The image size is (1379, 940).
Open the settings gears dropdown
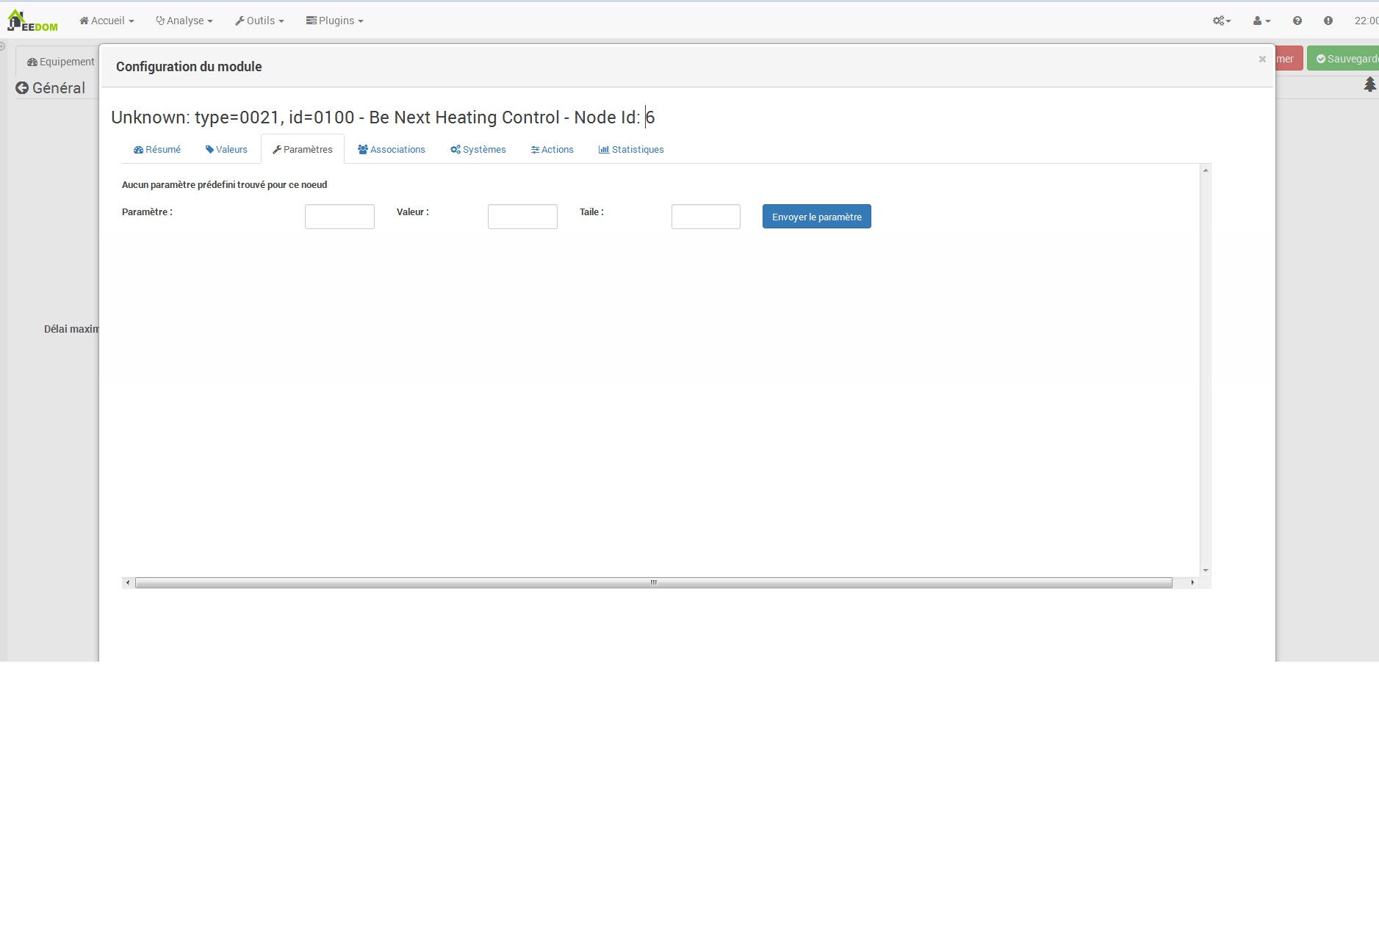[x=1222, y=21]
